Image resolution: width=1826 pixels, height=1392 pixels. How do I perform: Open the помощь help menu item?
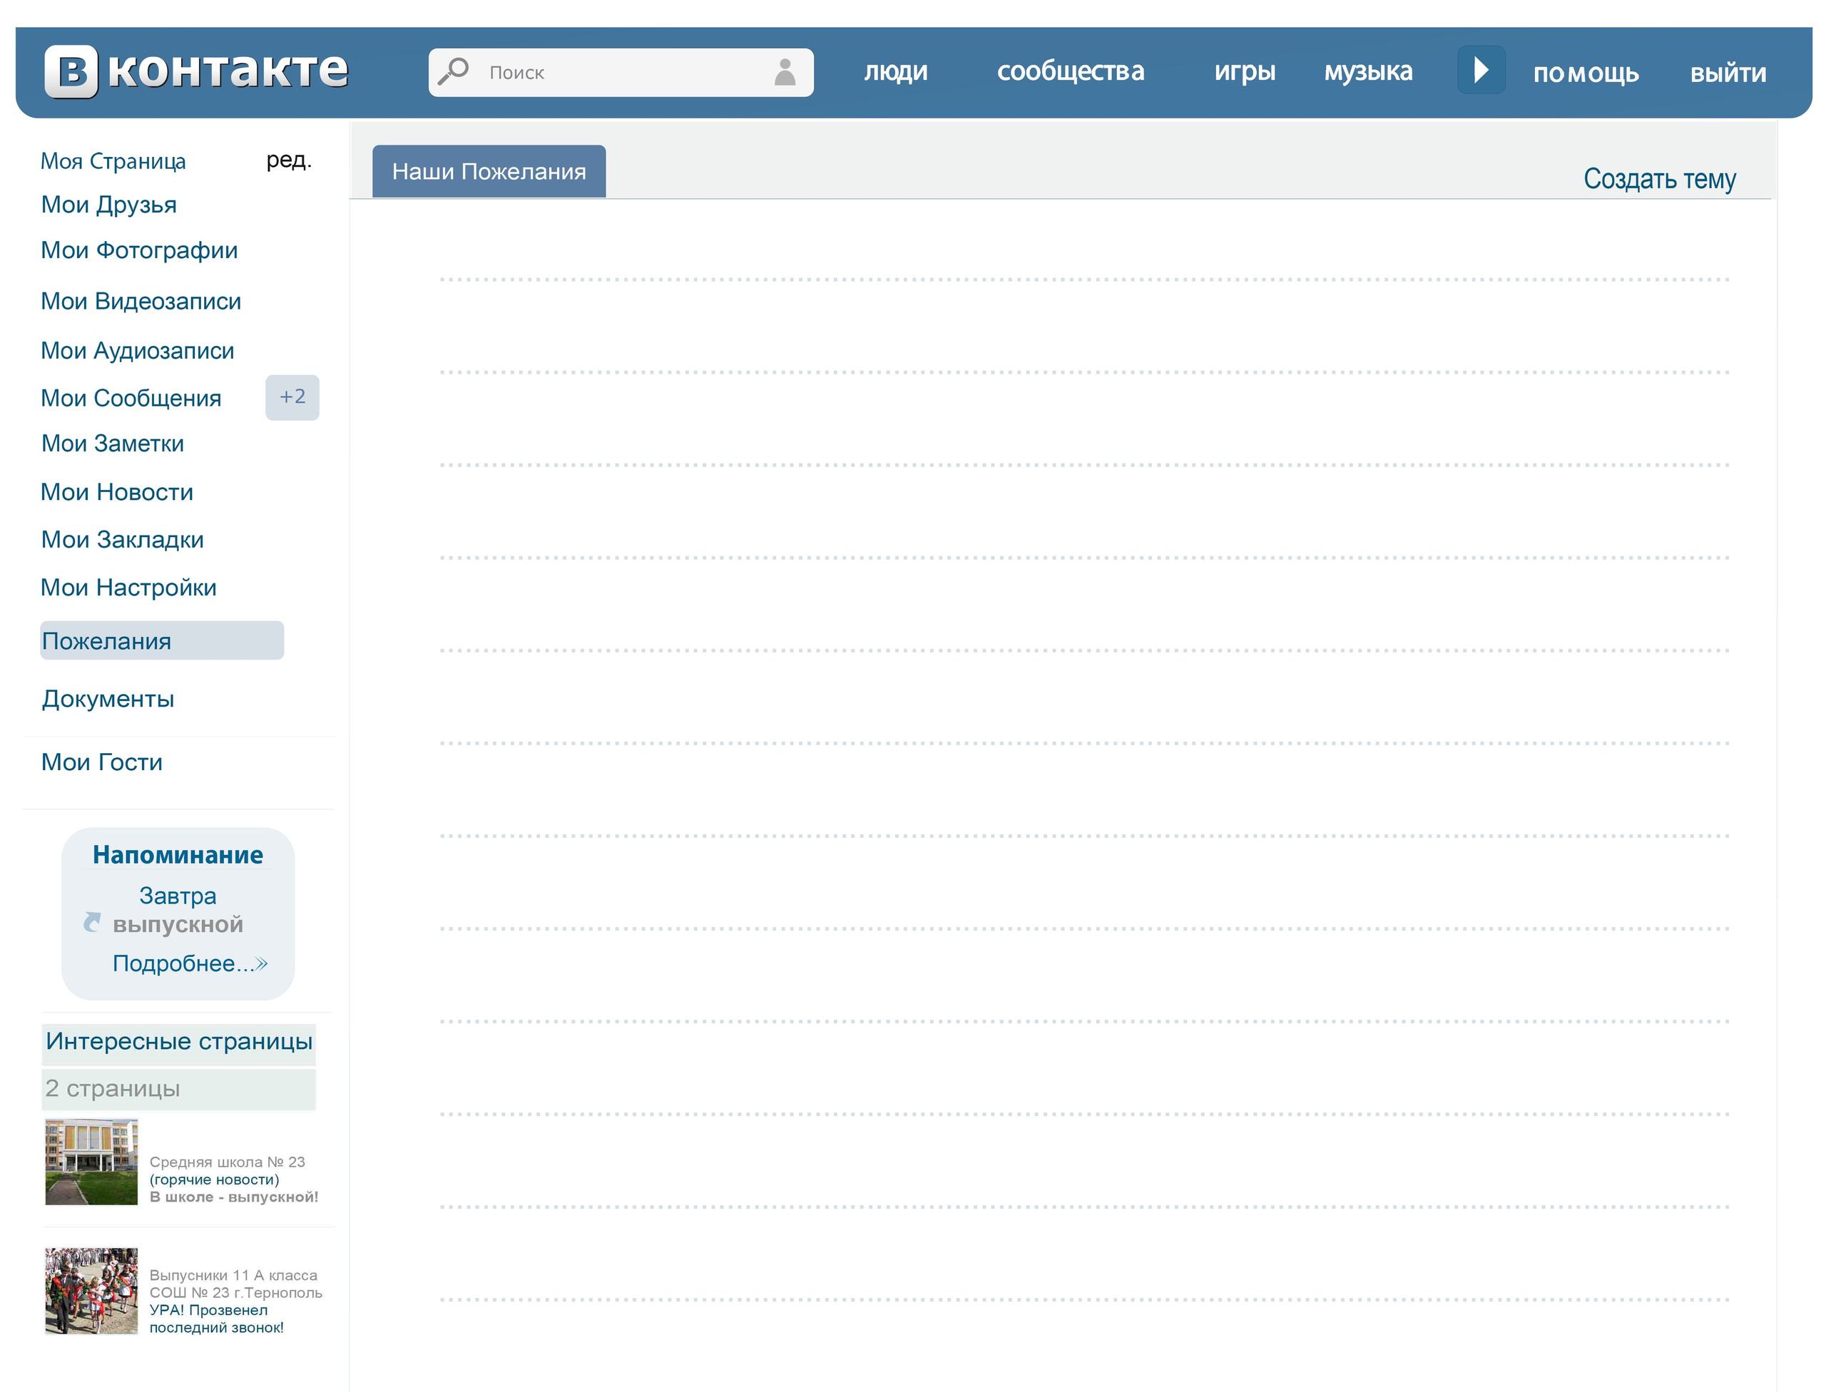tap(1584, 73)
